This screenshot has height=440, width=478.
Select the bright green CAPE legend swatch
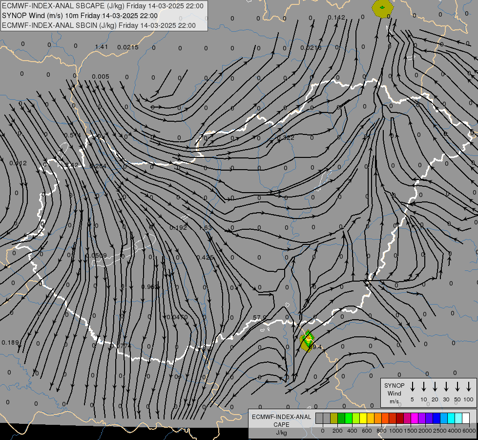coord(349,418)
